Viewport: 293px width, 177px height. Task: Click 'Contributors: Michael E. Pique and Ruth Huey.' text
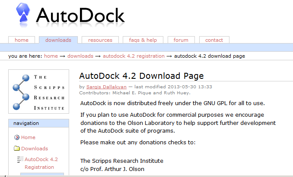point(135,93)
